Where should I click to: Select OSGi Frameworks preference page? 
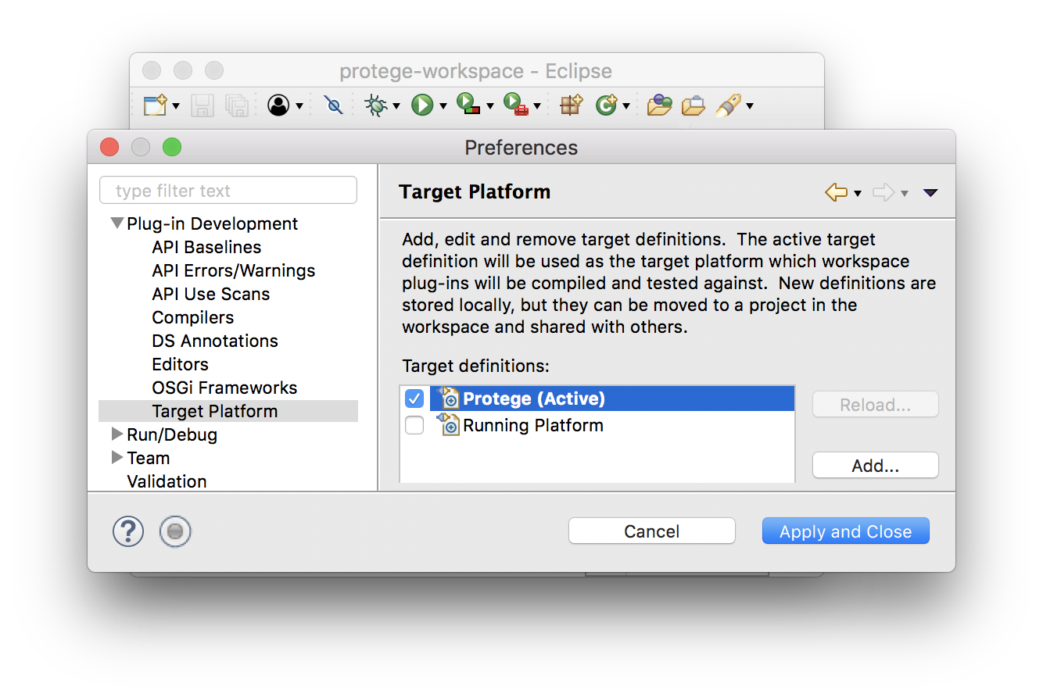pos(224,388)
